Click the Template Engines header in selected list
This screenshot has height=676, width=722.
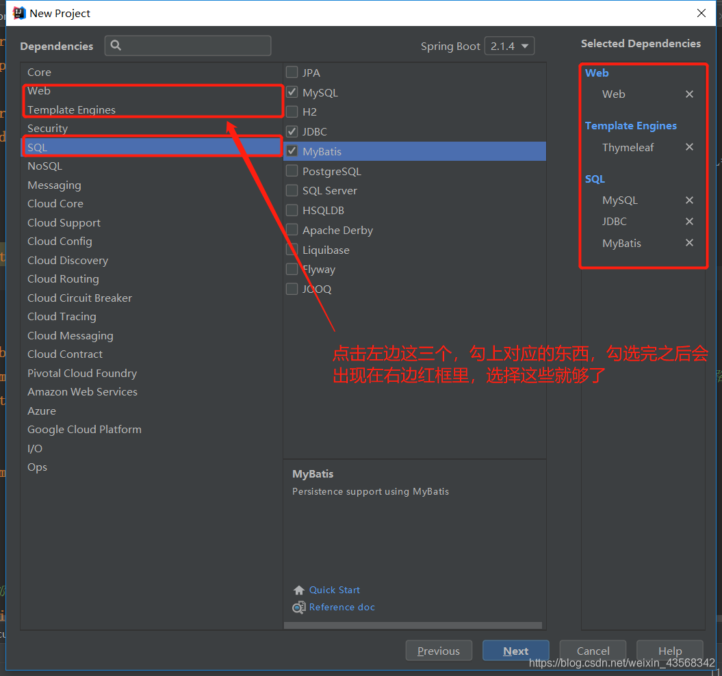(631, 126)
